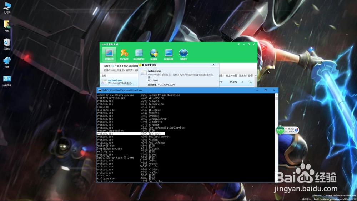The image size is (357, 201).
Task: Click the 43 program count in 360 firewall
Action: point(113,66)
